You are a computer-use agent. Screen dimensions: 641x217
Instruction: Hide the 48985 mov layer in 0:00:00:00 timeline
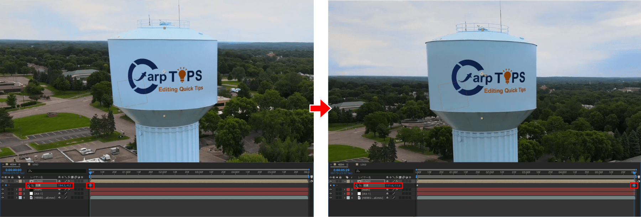tap(2, 198)
